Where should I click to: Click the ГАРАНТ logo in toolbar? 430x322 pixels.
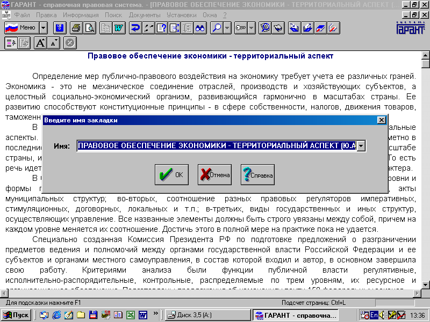tap(411, 28)
